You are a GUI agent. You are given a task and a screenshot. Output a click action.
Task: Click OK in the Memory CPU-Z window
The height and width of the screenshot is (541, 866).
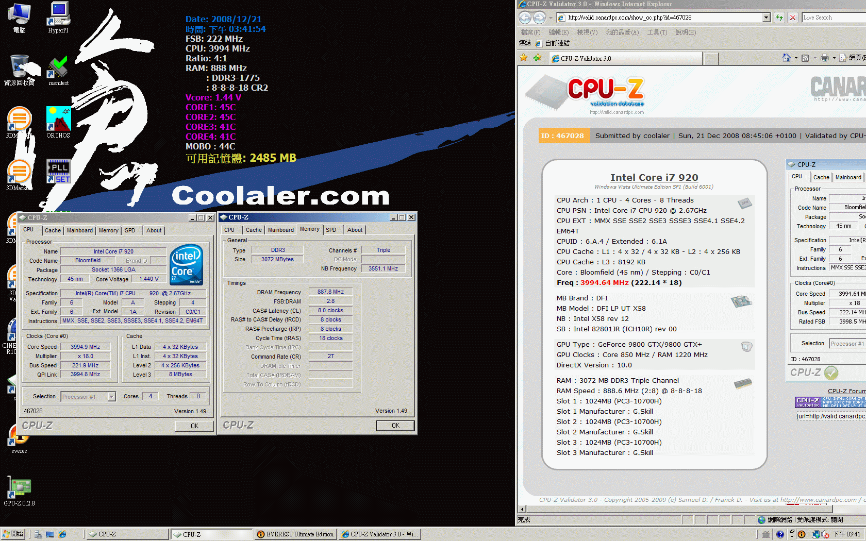click(x=395, y=426)
